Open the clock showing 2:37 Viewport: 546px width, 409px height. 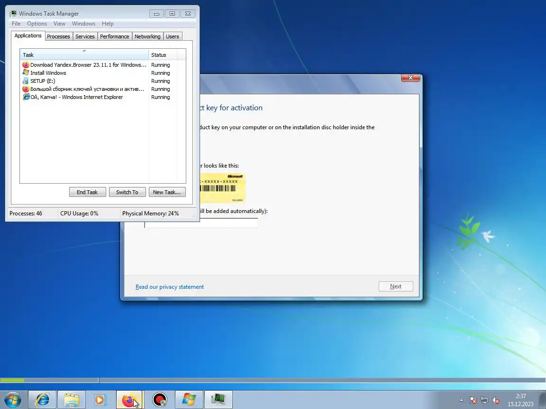coord(520,400)
